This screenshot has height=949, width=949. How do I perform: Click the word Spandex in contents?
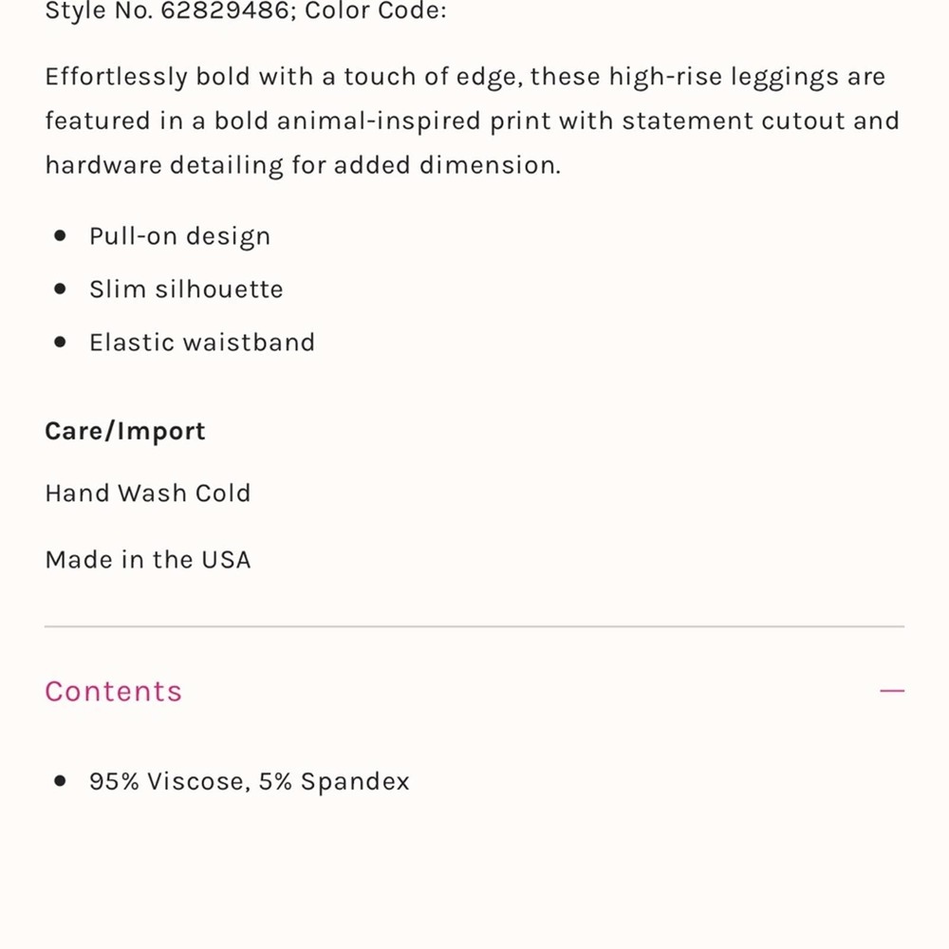pyautogui.click(x=355, y=782)
